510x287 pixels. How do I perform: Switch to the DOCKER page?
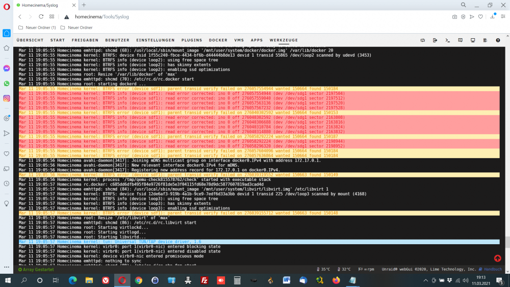[218, 40]
